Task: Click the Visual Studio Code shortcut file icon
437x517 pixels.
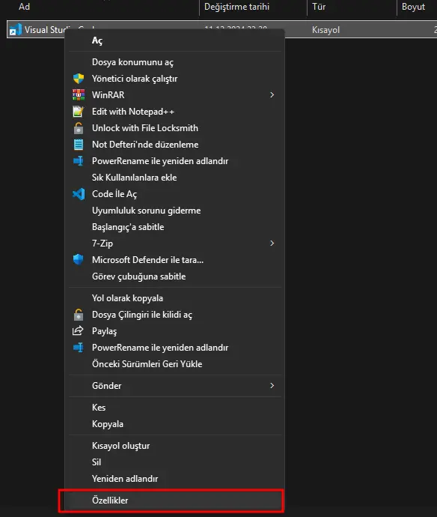Action: [15, 30]
